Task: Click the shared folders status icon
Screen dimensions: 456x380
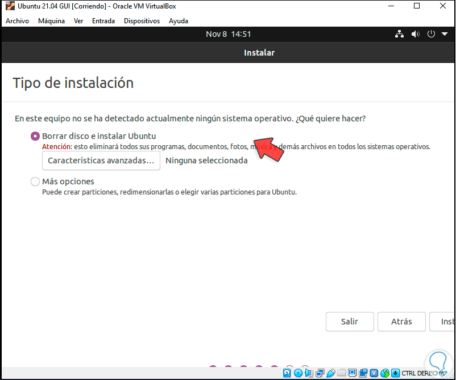Action: pos(341,373)
